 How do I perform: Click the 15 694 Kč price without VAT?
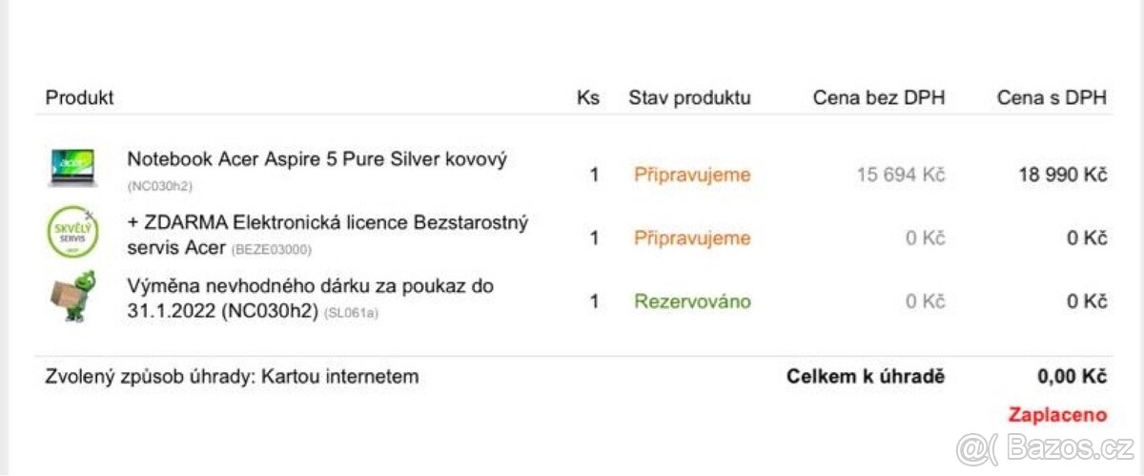tap(900, 175)
